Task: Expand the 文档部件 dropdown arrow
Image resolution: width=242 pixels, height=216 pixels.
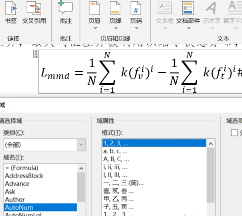Action: click(x=189, y=28)
